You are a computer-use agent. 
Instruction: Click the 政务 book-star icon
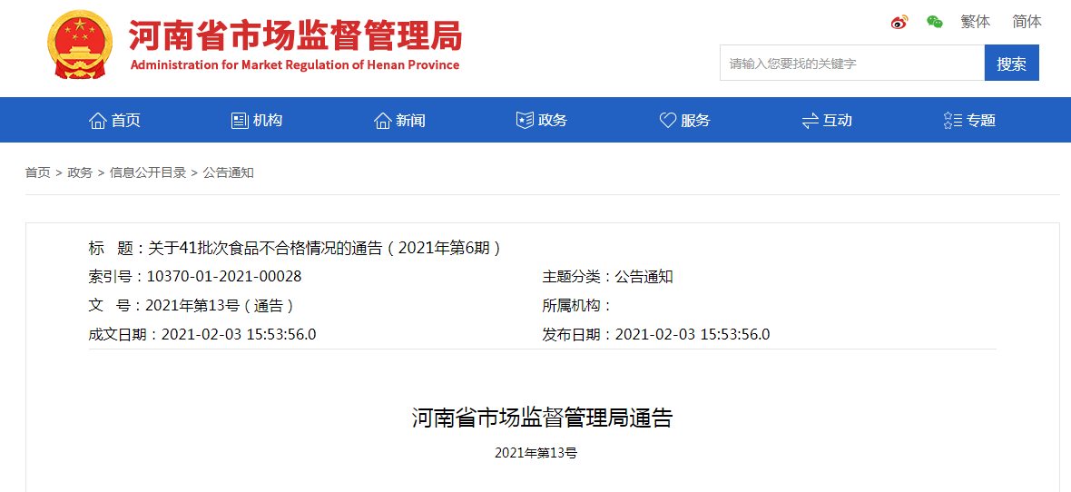[x=525, y=121]
